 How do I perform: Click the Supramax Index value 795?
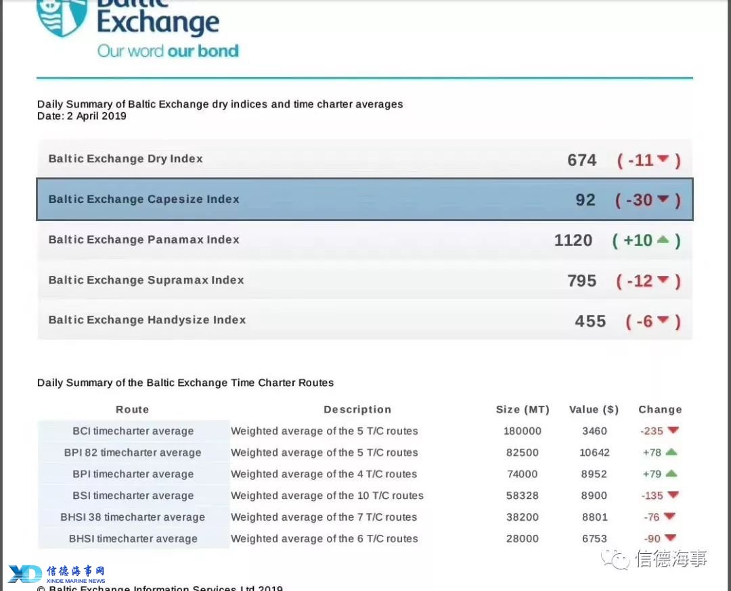click(x=582, y=281)
